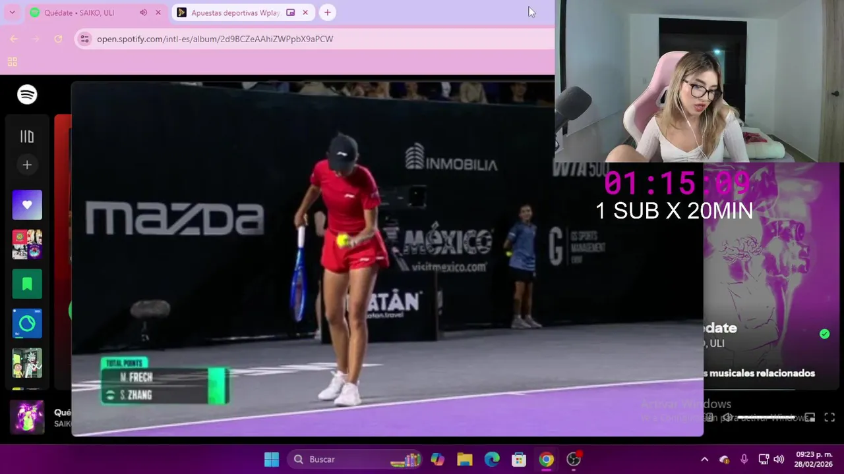This screenshot has width=844, height=474.
Task: Click the green saved checkmark next to Quédate
Action: (824, 334)
